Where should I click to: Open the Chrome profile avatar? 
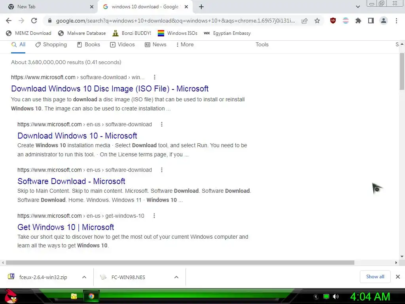click(384, 21)
